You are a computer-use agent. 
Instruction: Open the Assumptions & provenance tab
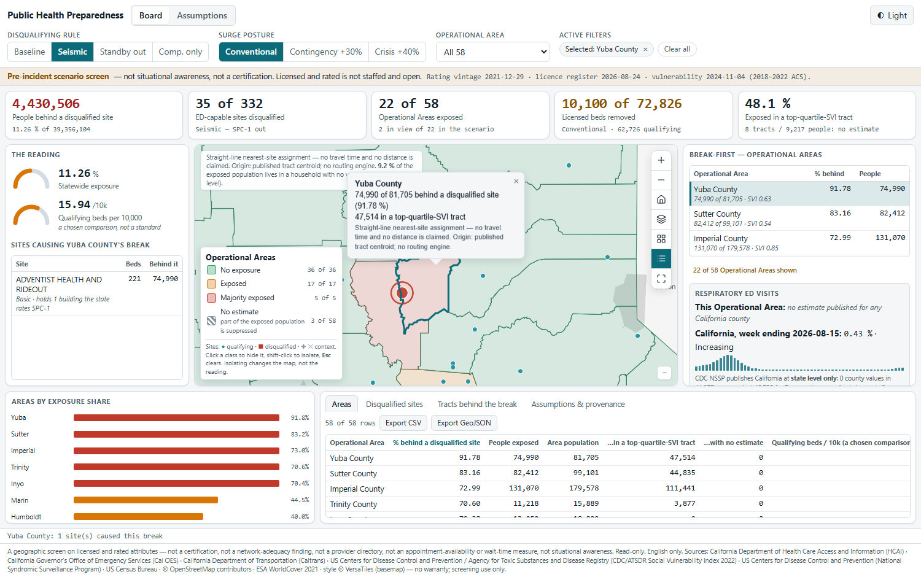point(578,404)
